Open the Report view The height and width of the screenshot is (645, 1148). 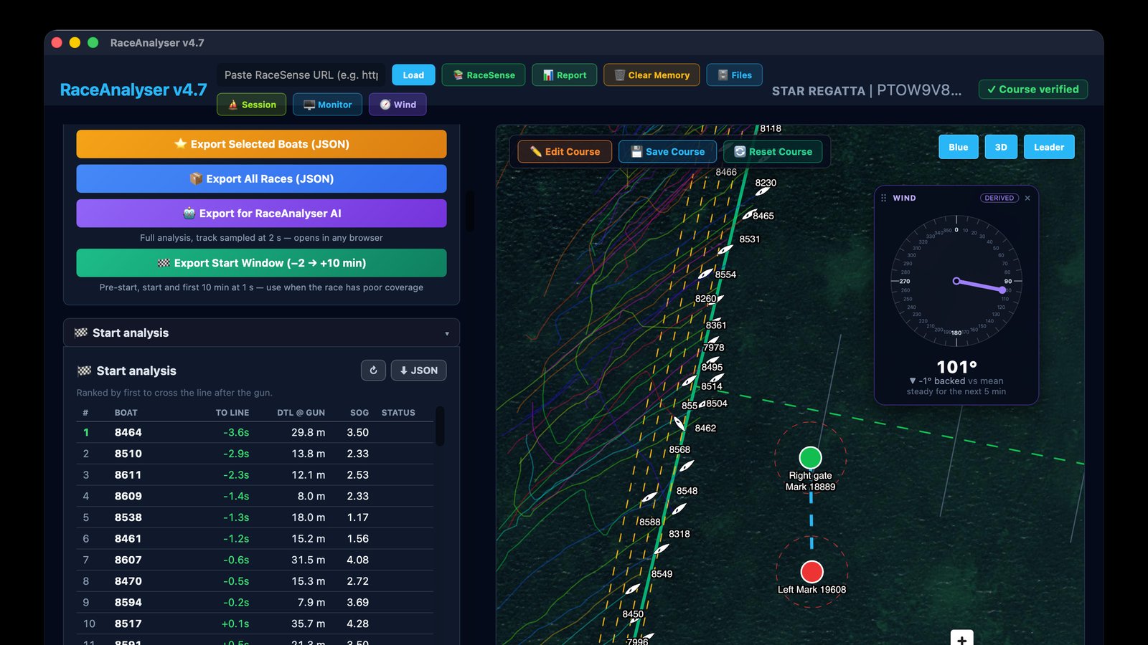pos(565,75)
